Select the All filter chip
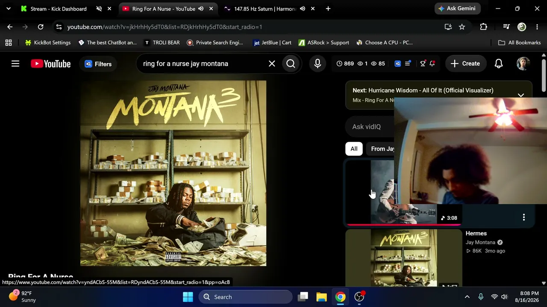 [354, 149]
